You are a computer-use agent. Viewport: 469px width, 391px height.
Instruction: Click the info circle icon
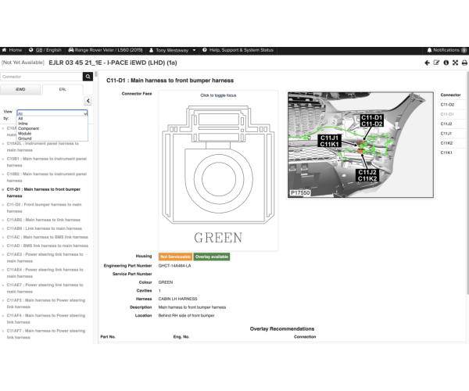(446, 63)
